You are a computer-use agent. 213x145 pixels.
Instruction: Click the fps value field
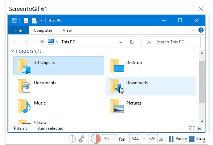(x=110, y=139)
